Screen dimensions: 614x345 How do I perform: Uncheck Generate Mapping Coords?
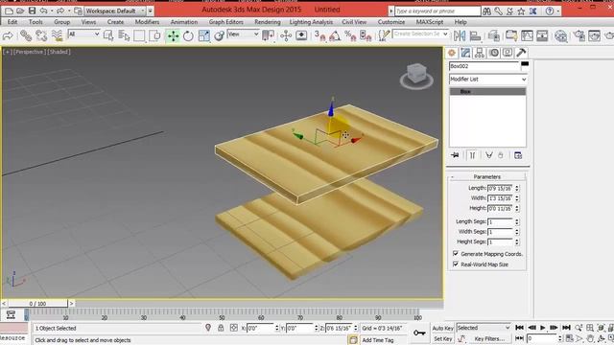click(x=456, y=253)
